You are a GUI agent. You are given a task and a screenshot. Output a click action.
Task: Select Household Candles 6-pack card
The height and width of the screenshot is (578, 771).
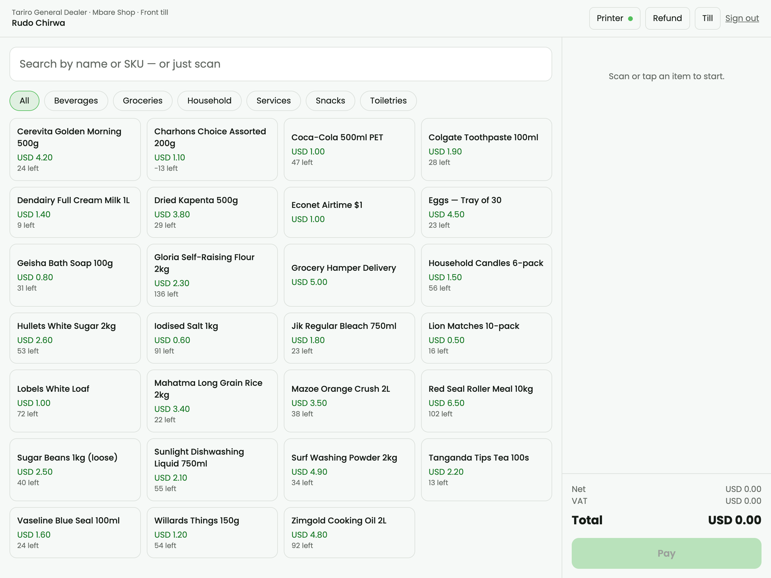(x=486, y=276)
